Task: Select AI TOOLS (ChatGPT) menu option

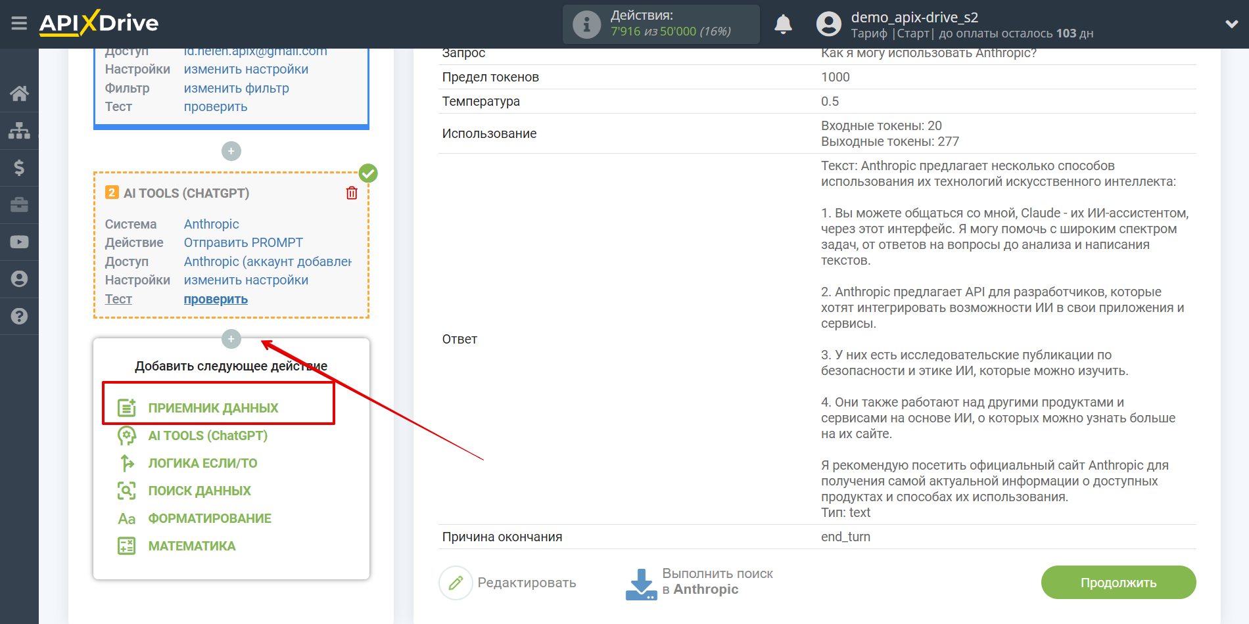Action: [208, 435]
